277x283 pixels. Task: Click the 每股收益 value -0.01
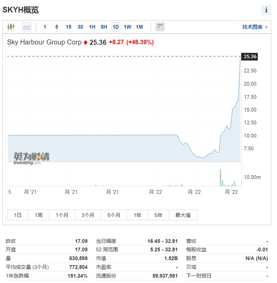(262, 250)
